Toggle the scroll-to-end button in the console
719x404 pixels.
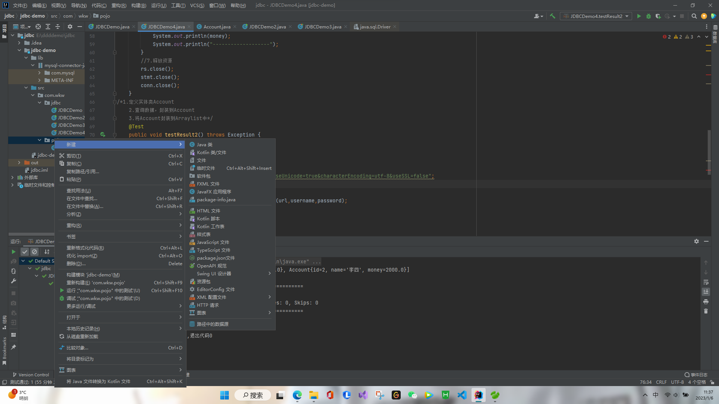click(706, 292)
